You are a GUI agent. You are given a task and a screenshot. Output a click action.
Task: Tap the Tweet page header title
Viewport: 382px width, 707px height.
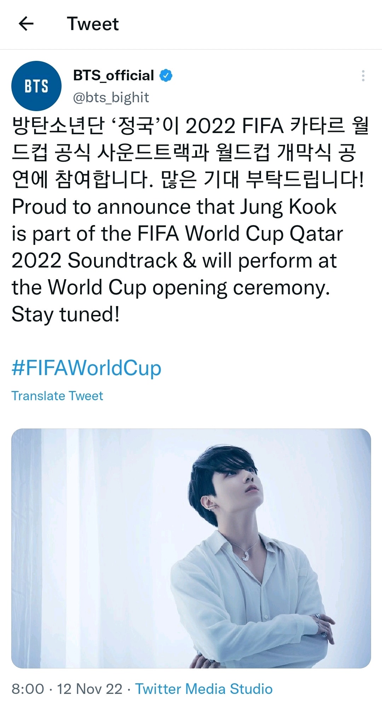tap(93, 24)
